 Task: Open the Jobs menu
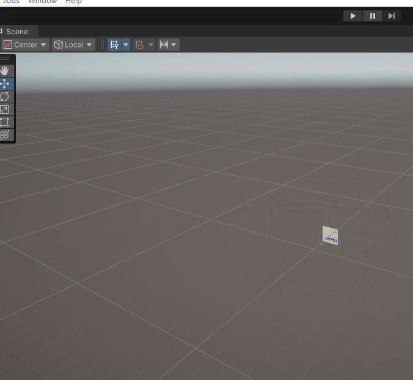10,2
